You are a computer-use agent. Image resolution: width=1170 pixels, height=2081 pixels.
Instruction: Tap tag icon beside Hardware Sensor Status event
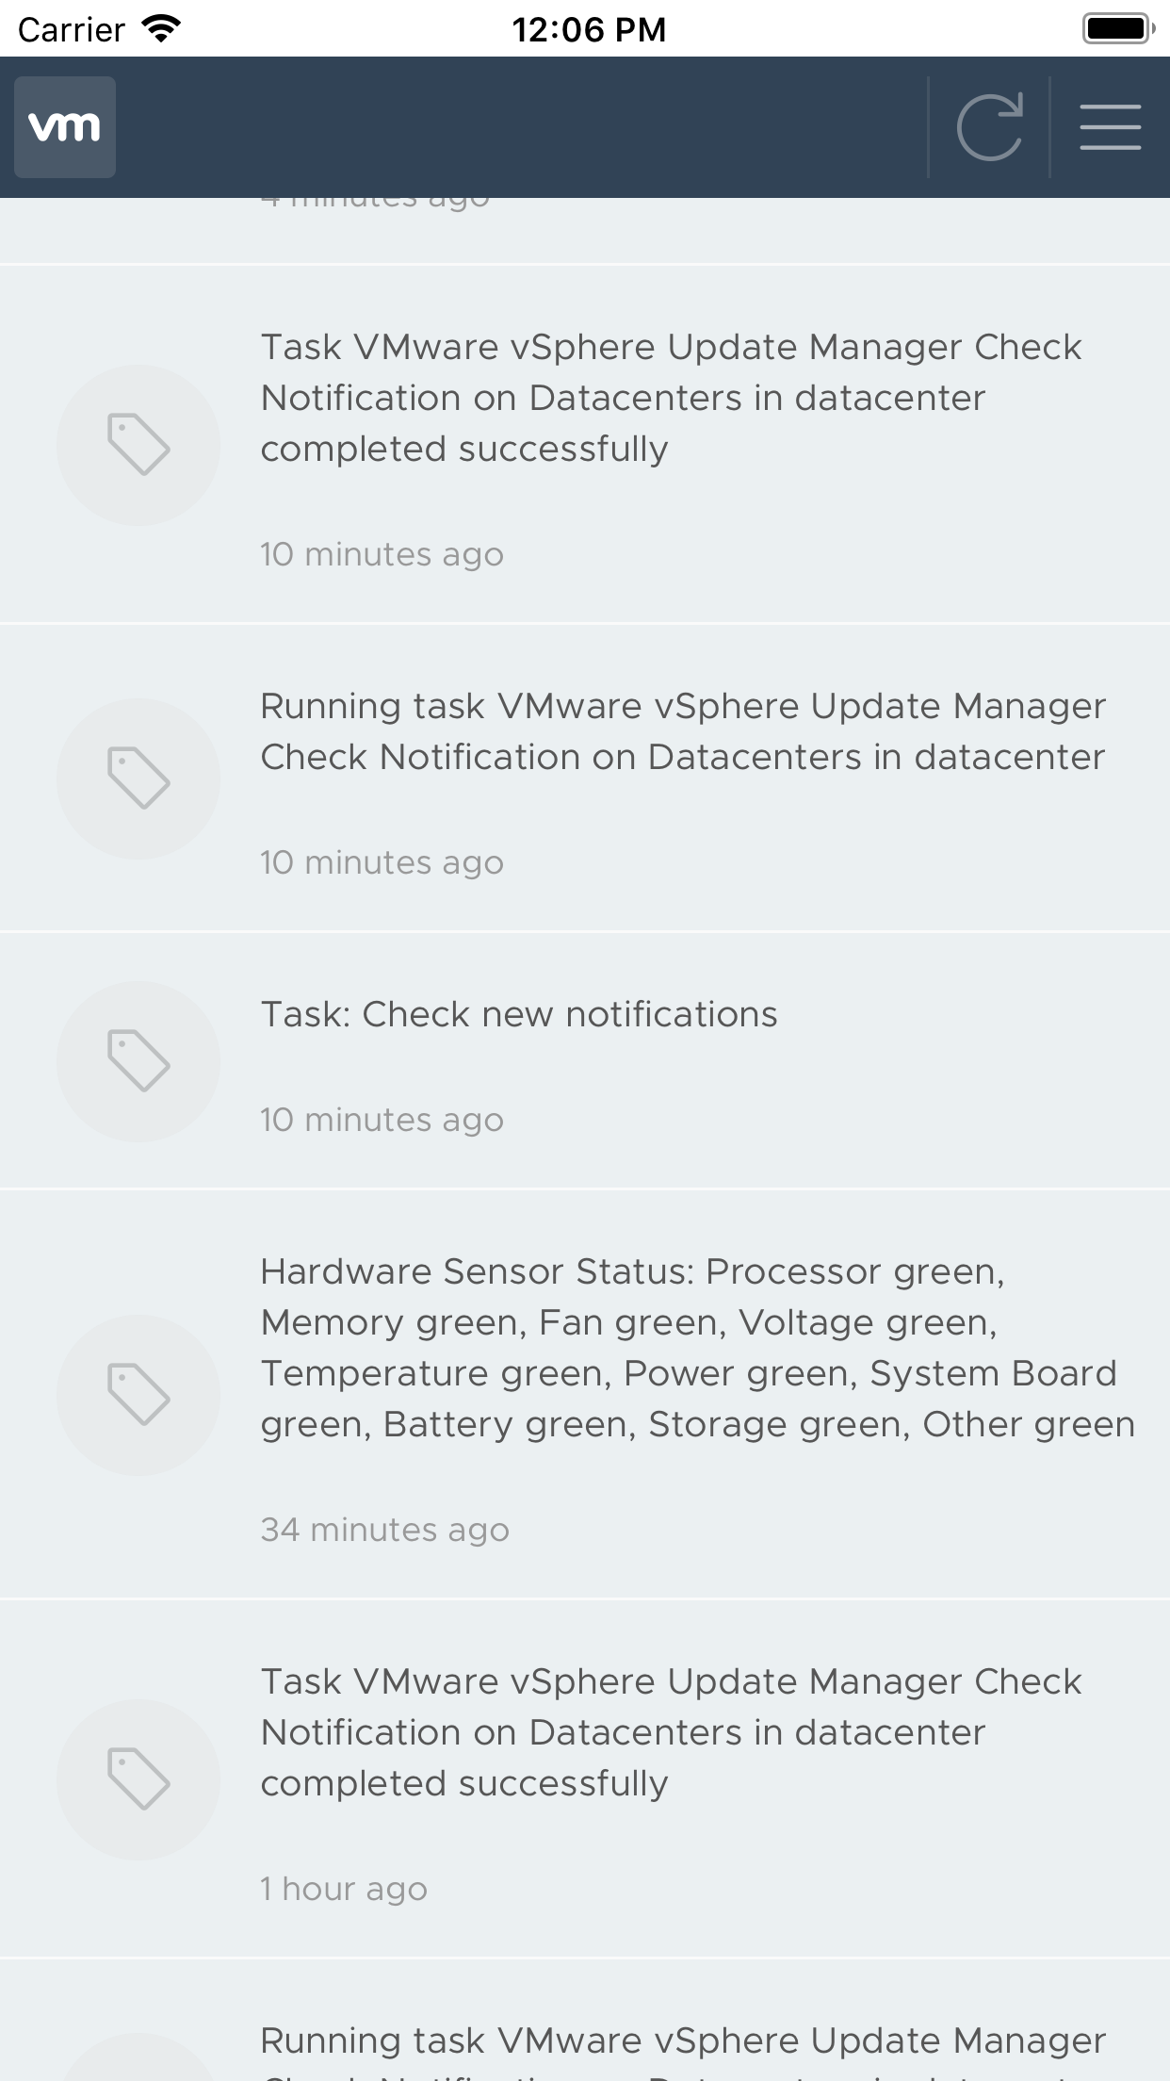pyautogui.click(x=138, y=1395)
